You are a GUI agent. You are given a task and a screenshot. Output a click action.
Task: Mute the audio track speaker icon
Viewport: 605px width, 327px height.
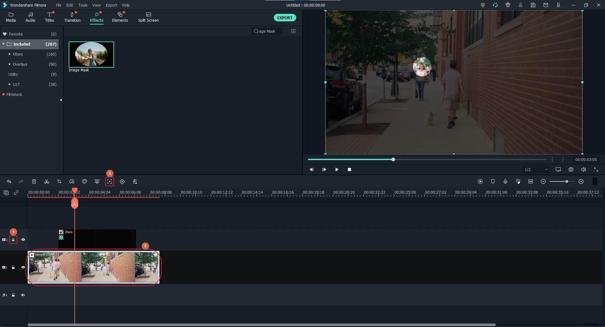pyautogui.click(x=23, y=295)
